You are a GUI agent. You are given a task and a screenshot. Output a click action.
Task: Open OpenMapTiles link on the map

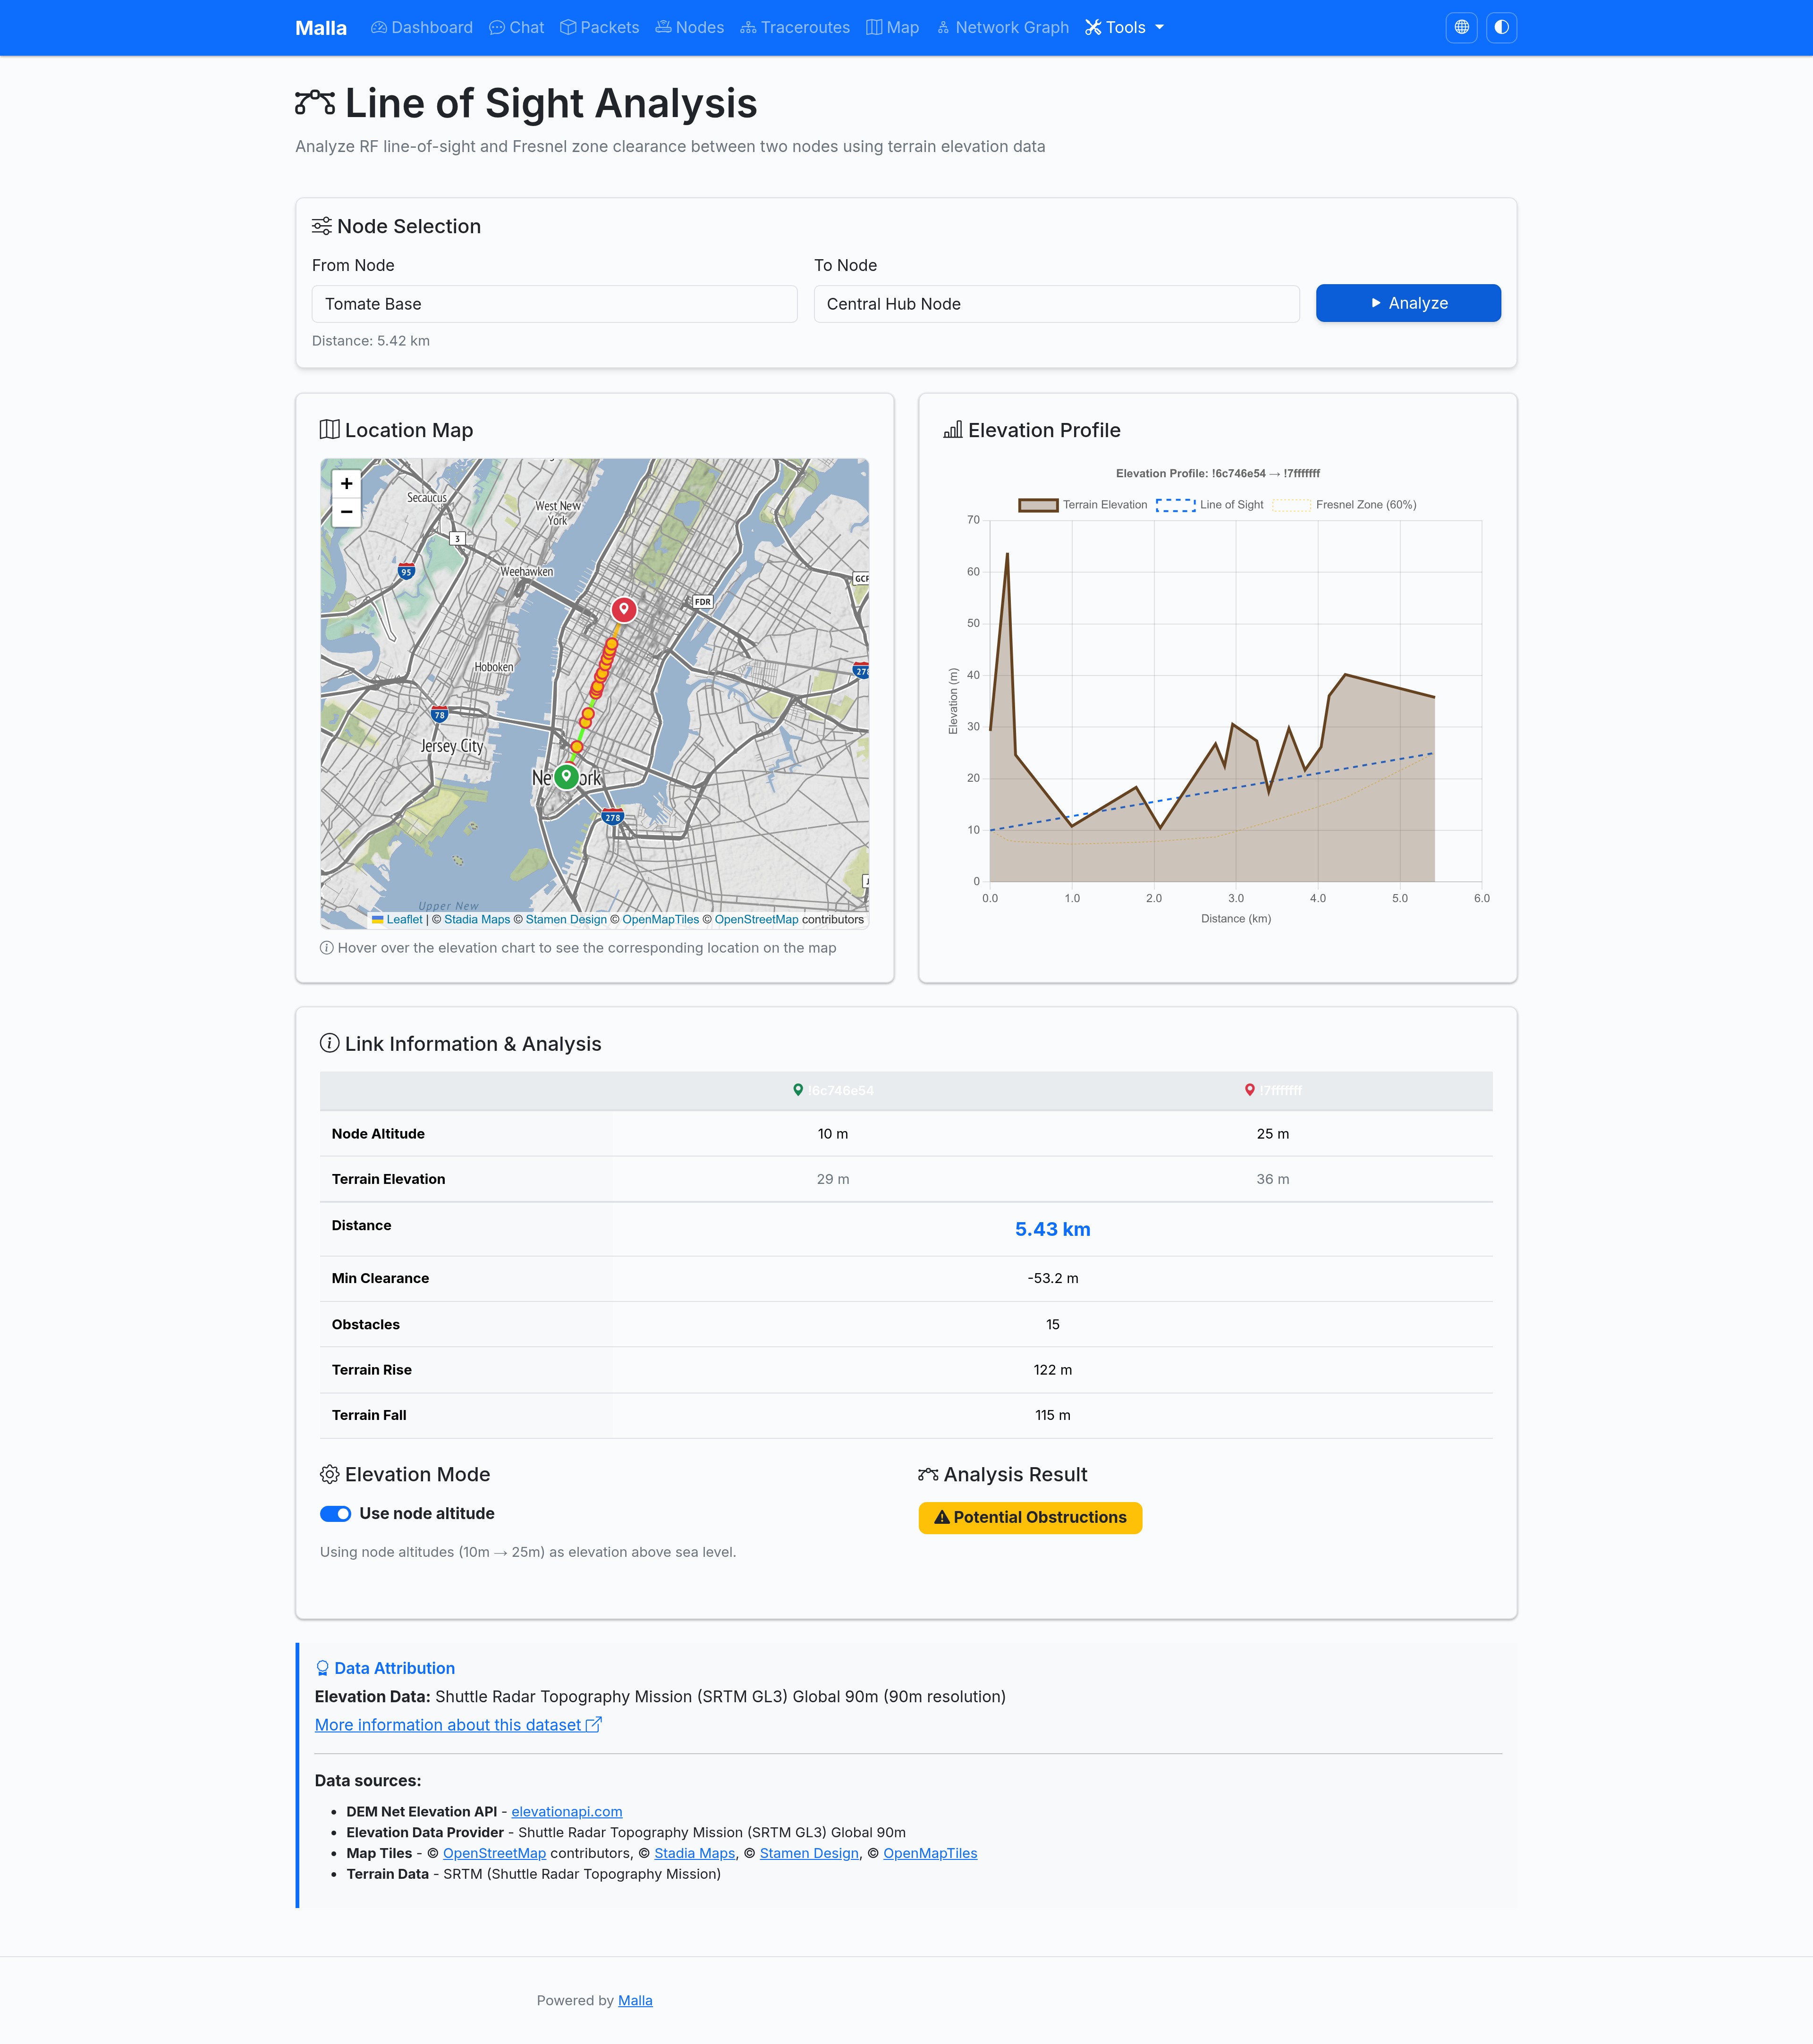(661, 920)
